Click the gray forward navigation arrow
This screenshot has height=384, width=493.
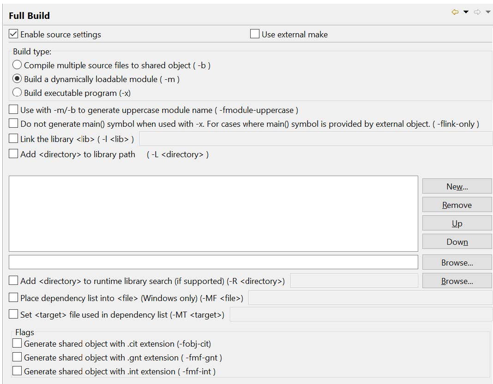click(x=477, y=12)
